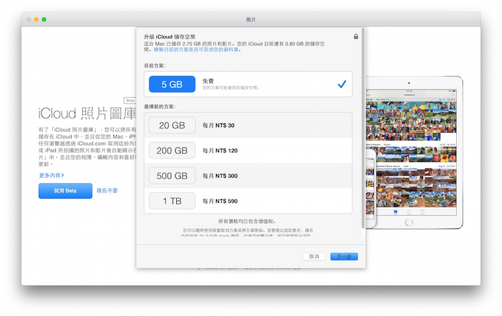Click the 每月 NT$ 590 price text
Image resolution: width=502 pixels, height=316 pixels.
click(x=220, y=201)
